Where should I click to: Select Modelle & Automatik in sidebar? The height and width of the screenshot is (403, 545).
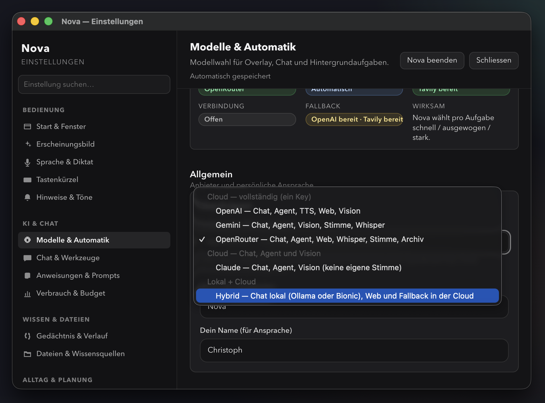94,240
